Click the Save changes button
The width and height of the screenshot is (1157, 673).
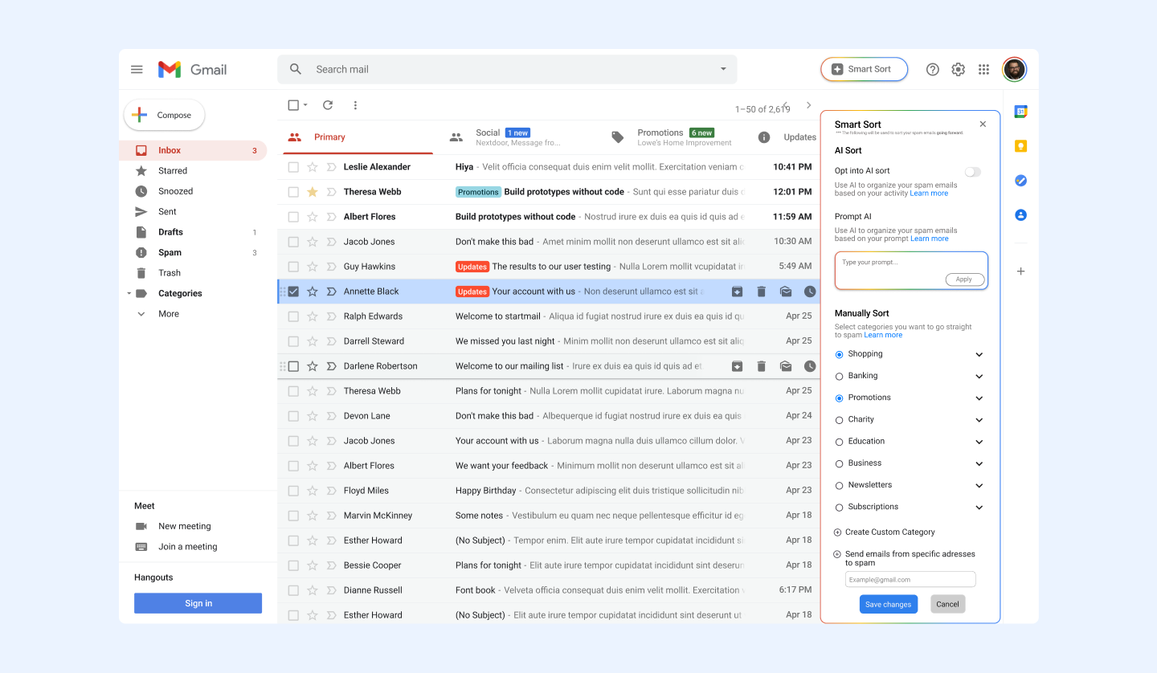888,604
